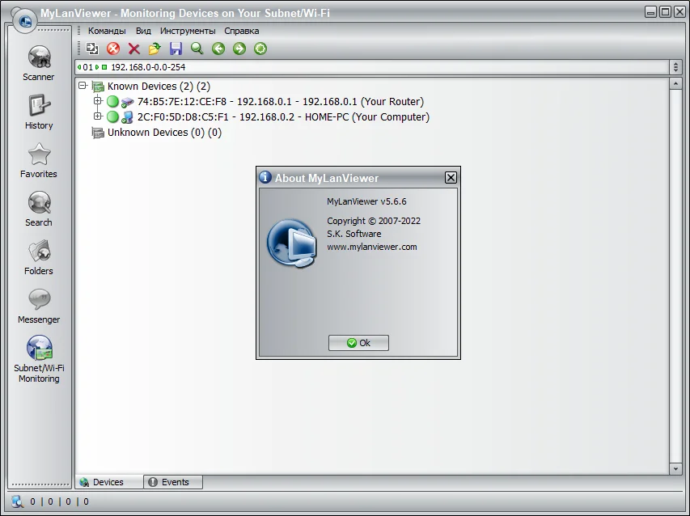Click the MyLanViewer logo in the About dialog

[x=292, y=243]
